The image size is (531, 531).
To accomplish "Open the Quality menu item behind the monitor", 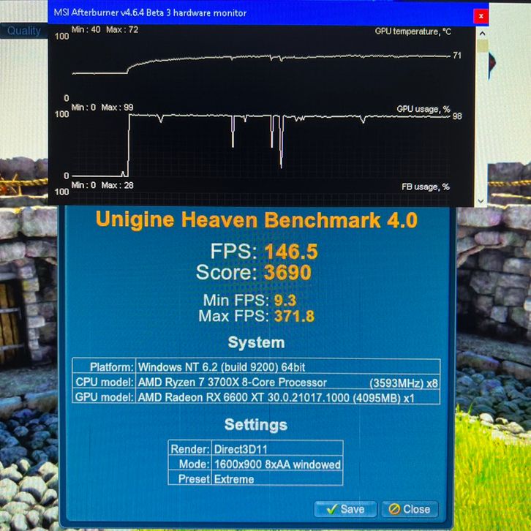I will 24,31.
